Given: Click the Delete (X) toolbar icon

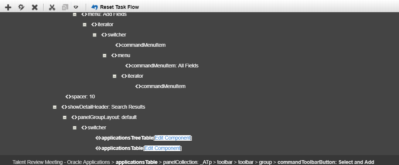Looking at the screenshot, I should (x=35, y=7).
